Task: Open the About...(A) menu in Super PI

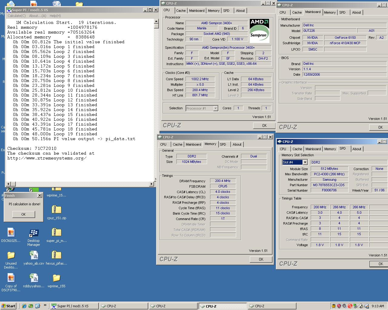Action: click(38, 16)
